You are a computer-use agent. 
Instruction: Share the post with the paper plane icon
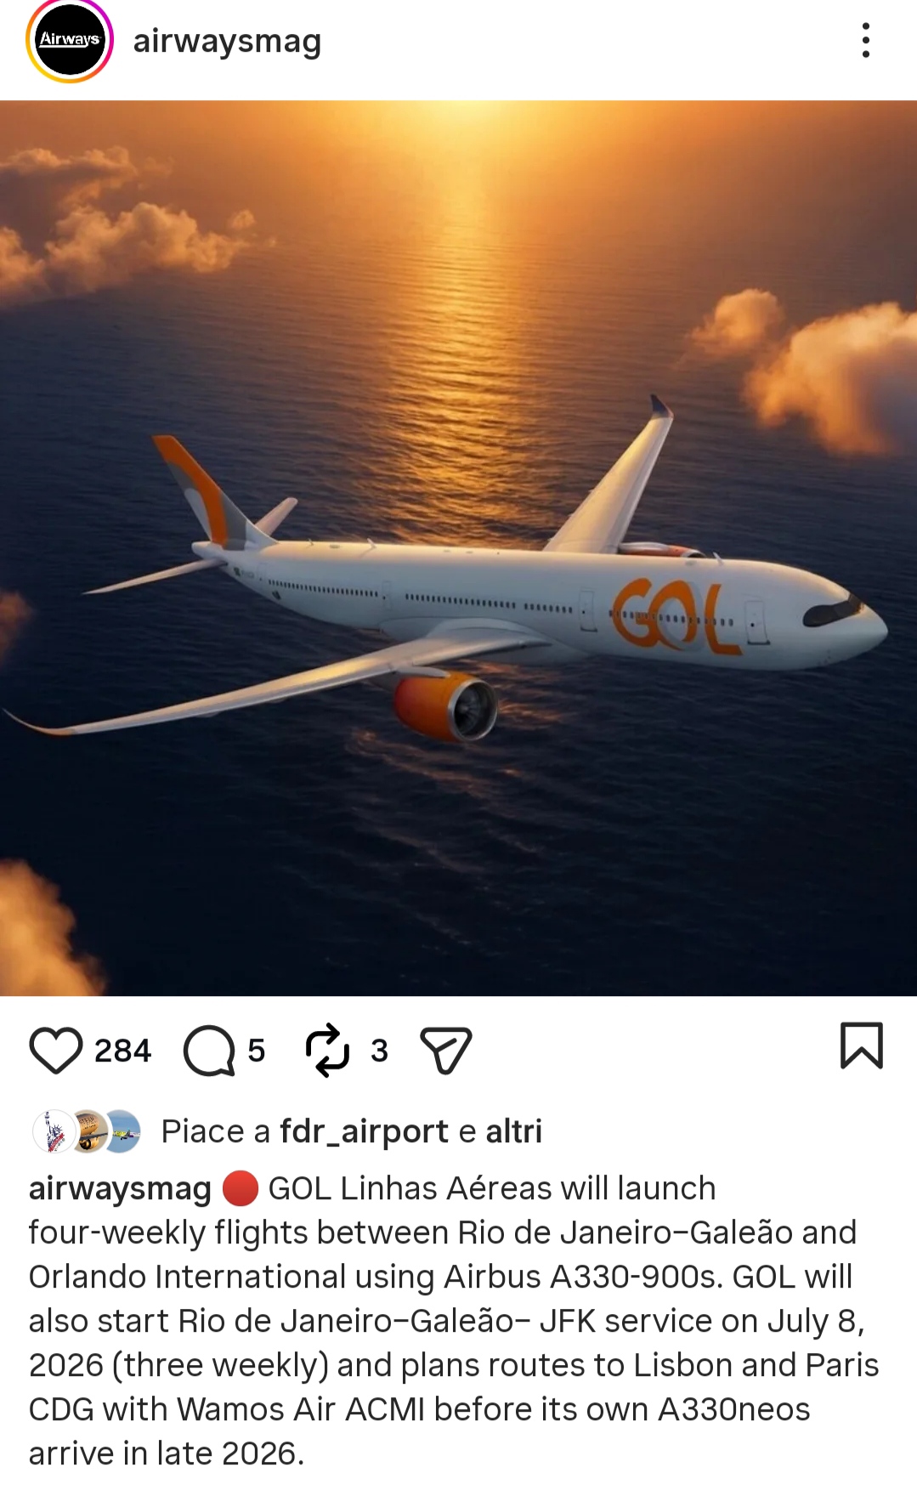tap(446, 1051)
